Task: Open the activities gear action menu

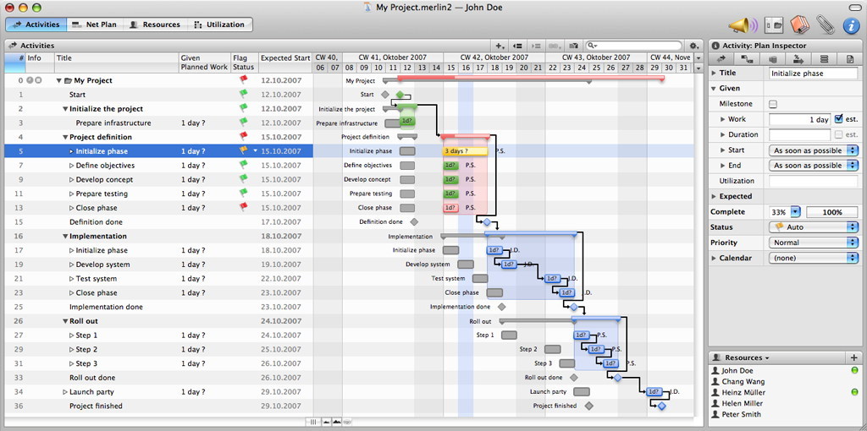Action: [x=693, y=46]
